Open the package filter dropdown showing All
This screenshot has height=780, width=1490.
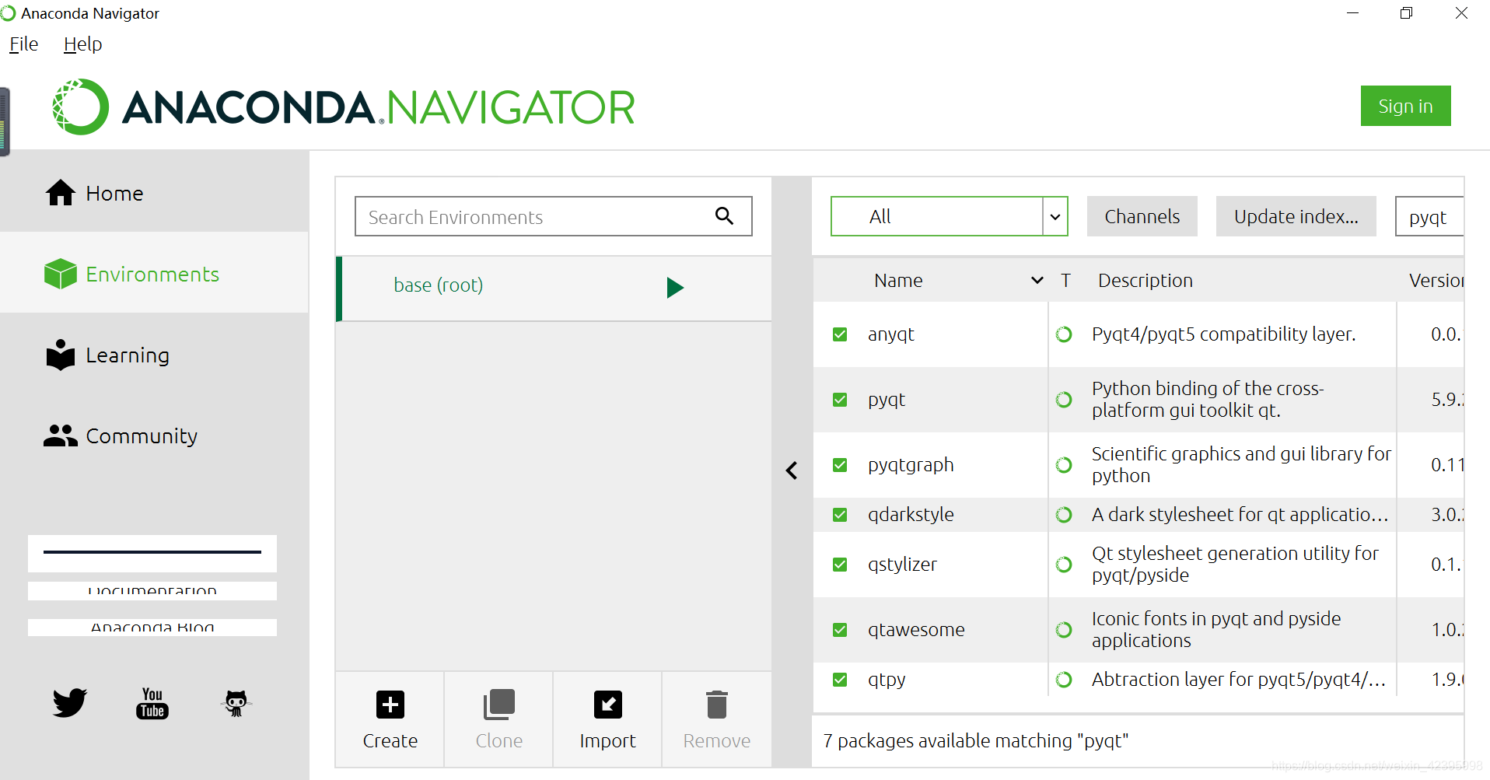949,216
